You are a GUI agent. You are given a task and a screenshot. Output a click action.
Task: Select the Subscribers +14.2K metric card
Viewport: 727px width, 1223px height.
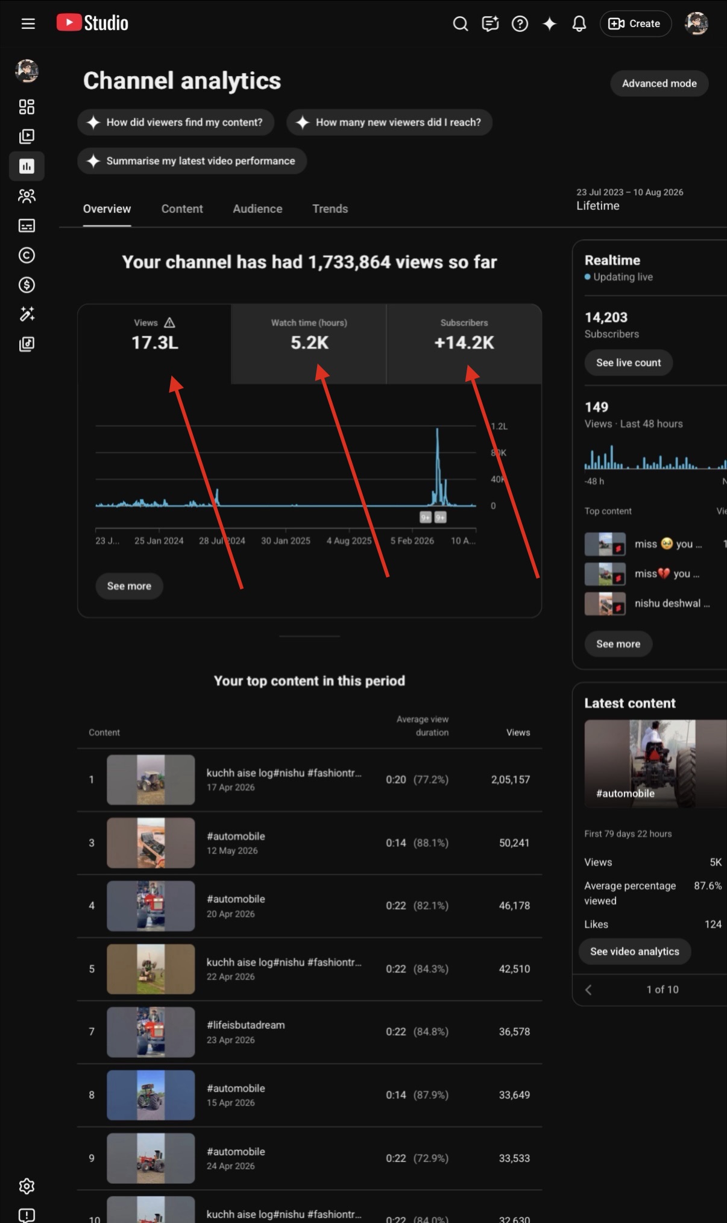pos(464,344)
